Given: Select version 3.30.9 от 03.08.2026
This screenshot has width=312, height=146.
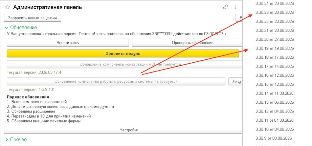Looking at the screenshot, I should [x=274, y=138].
